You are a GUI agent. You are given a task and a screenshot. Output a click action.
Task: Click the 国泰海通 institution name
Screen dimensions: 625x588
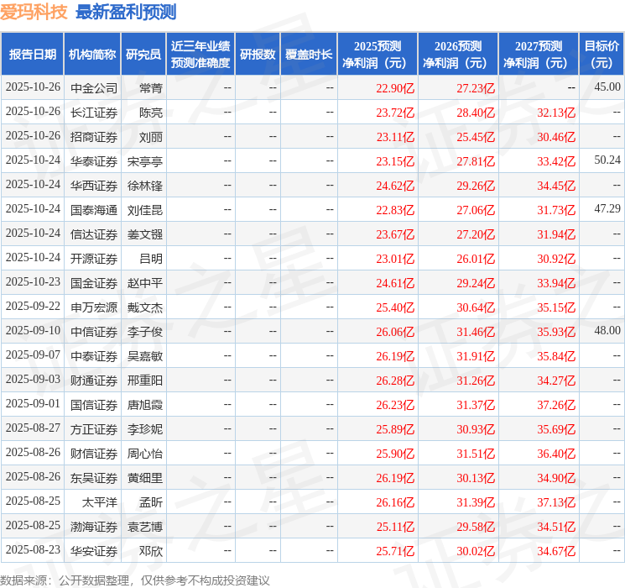click(x=94, y=209)
